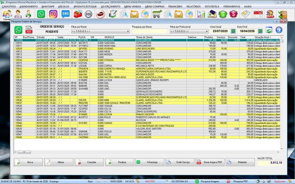Image resolution: width=295 pixels, height=184 pixels.
Task: Click the shopping cart icon in toolbar
Action: (x=157, y=14)
